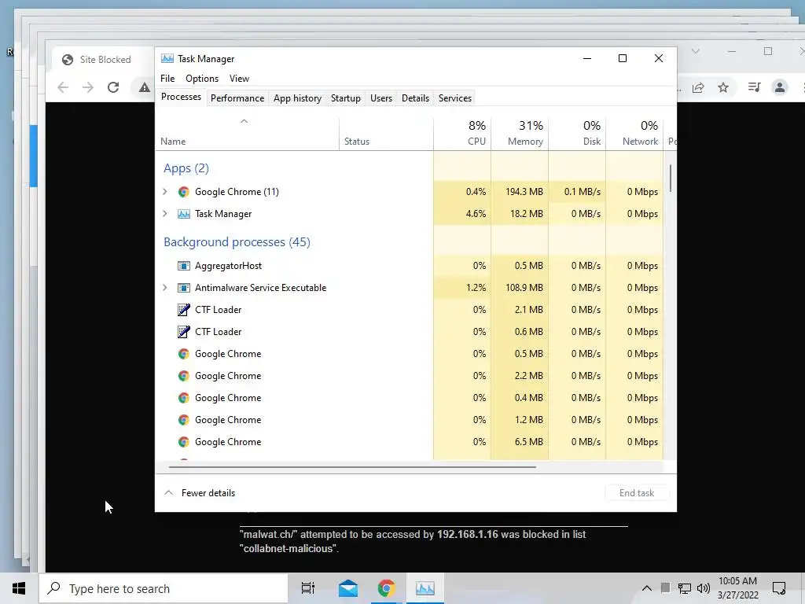Select the Chrome row using 0.4 MB
This screenshot has width=805, height=604.
[x=409, y=398]
